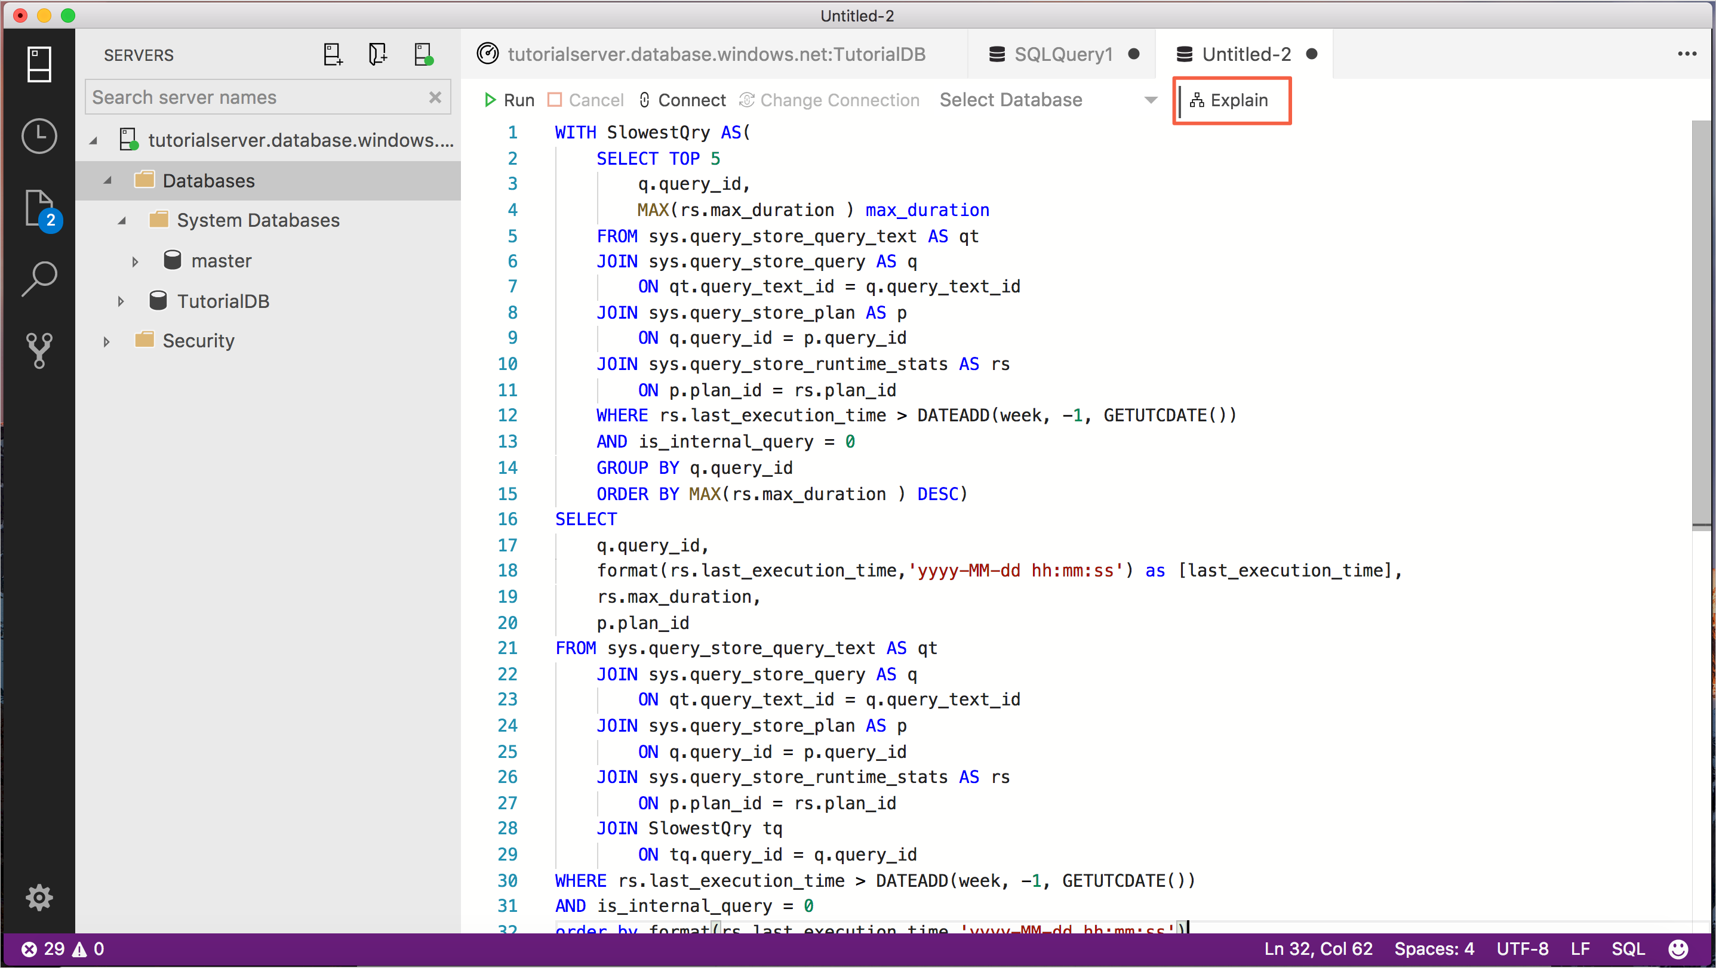The height and width of the screenshot is (968, 1716).
Task: Create a new connection from the Servers panel
Action: coord(333,54)
